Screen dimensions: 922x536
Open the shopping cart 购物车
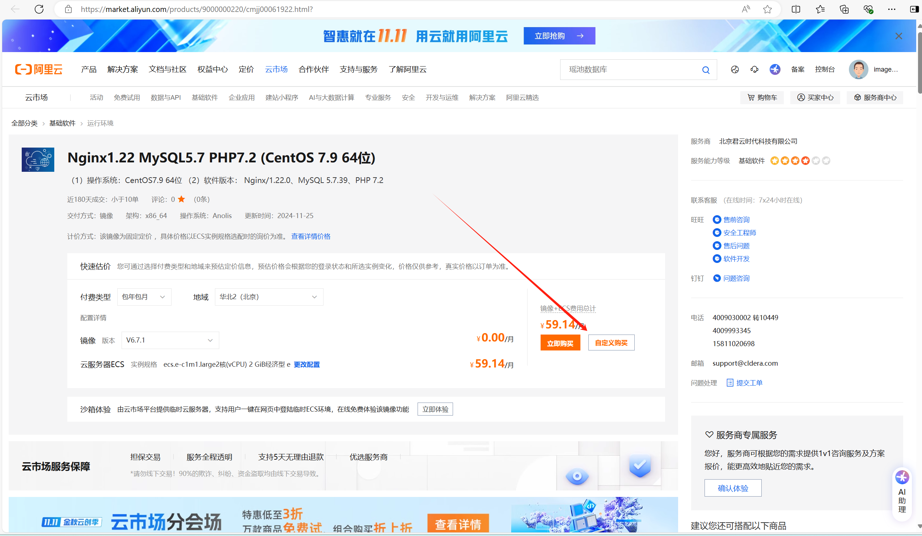click(x=762, y=98)
